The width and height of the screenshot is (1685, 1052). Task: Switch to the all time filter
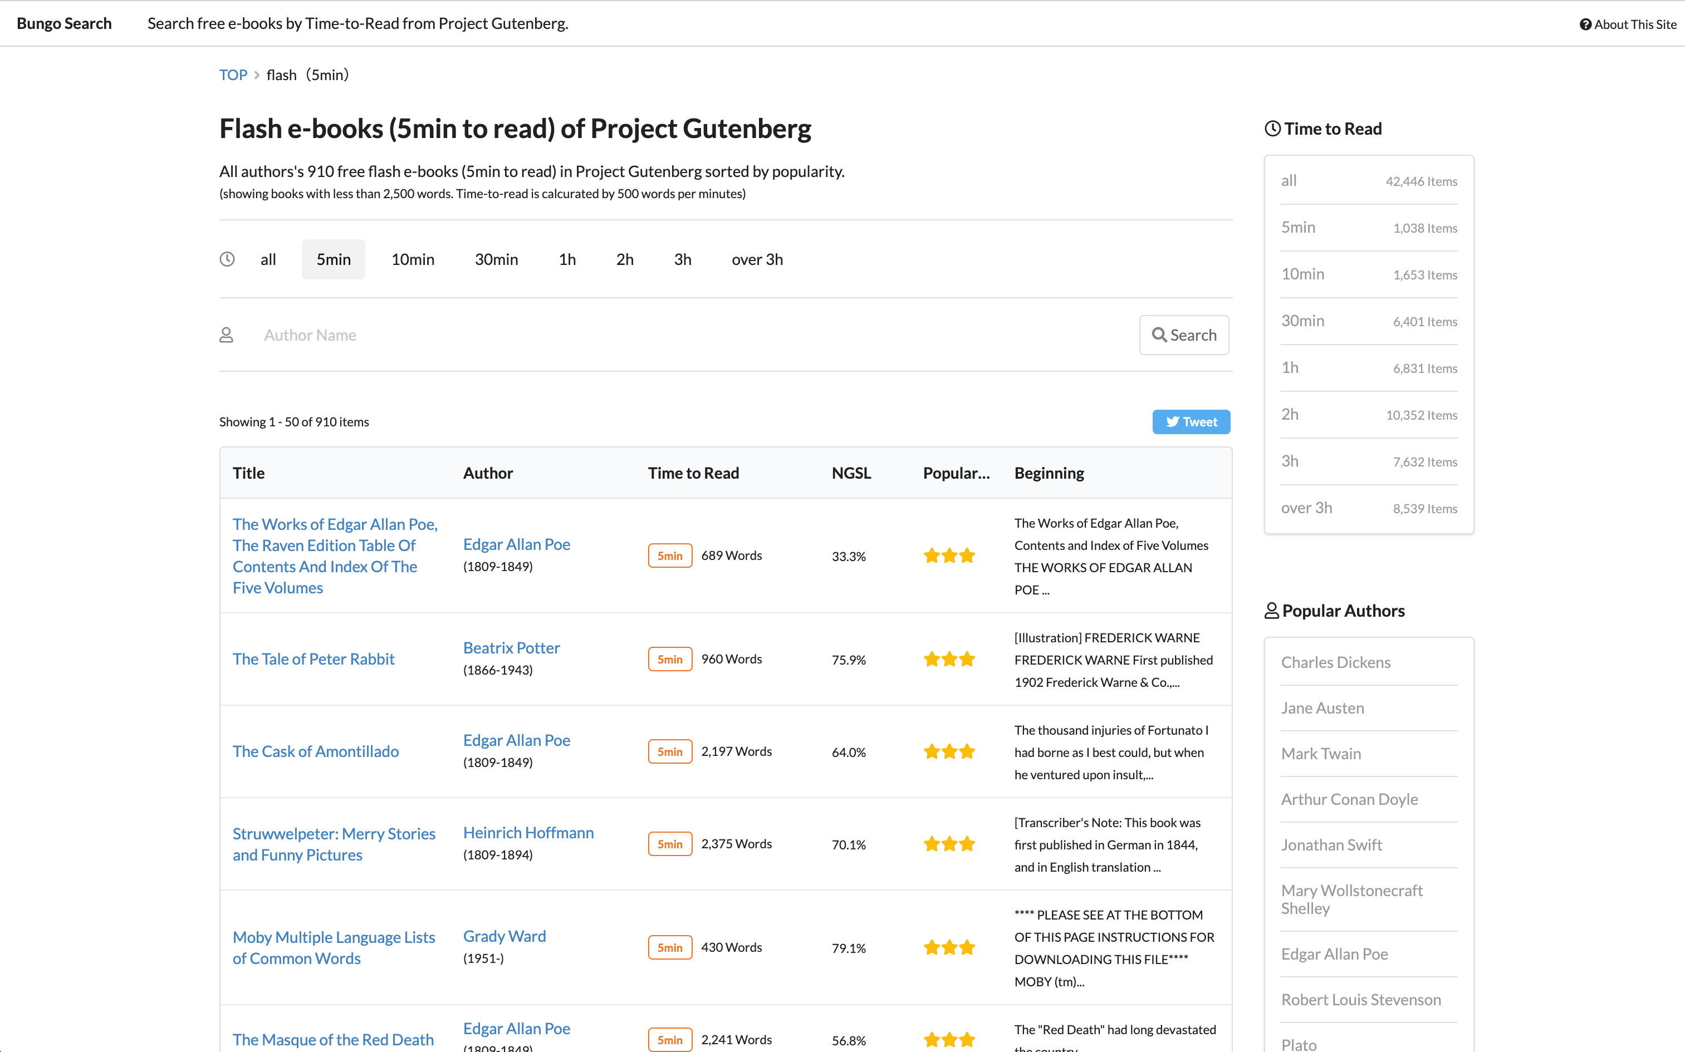(268, 259)
